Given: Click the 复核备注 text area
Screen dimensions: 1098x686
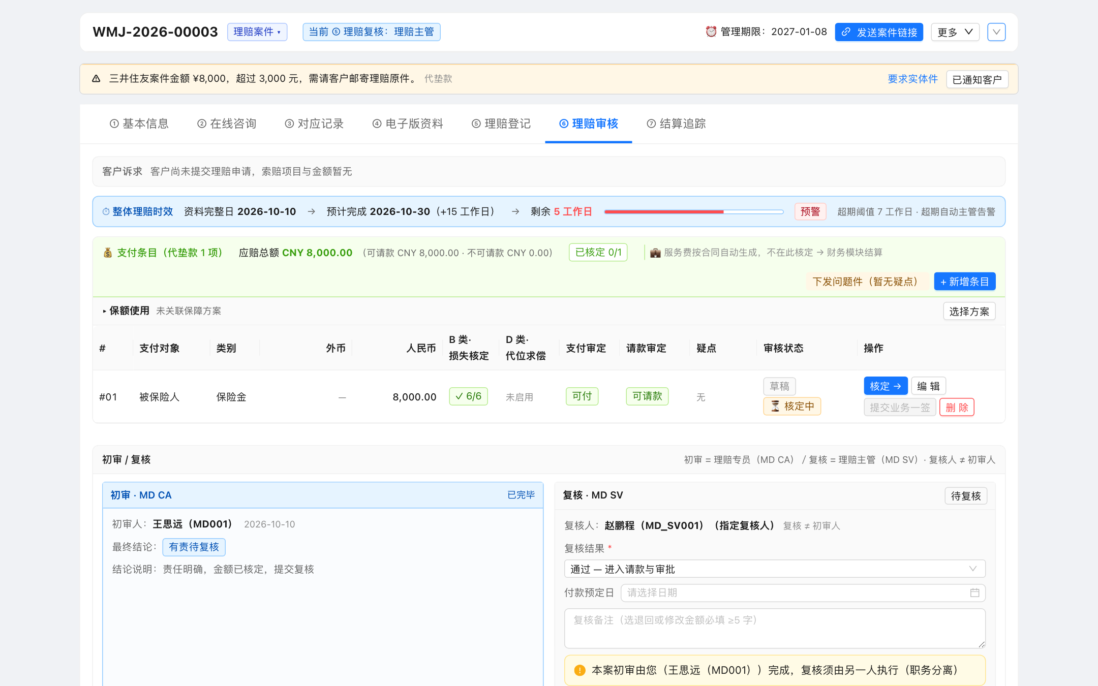Looking at the screenshot, I should (775, 629).
